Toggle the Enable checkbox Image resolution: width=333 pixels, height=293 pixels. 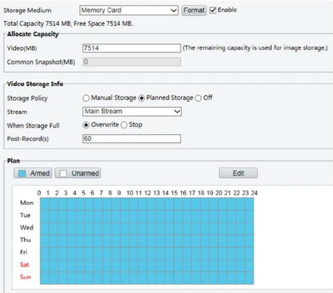(213, 10)
